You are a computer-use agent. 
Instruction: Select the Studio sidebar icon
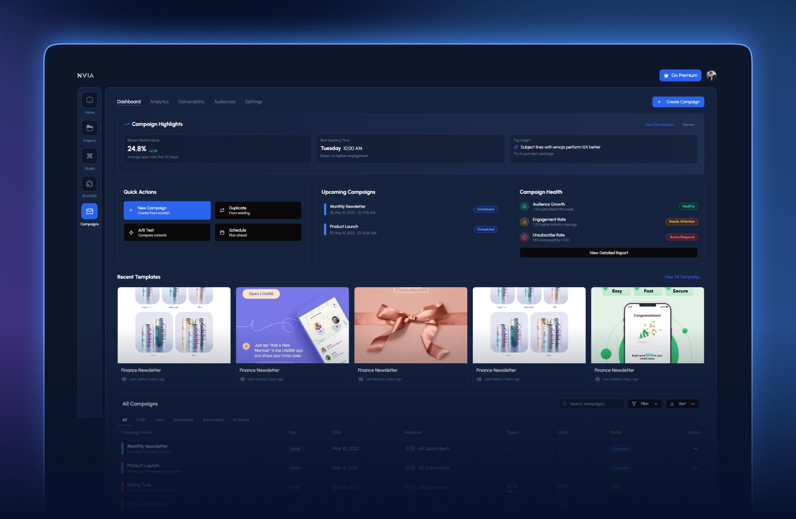tap(90, 156)
